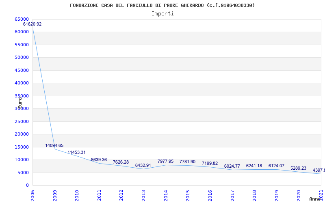This screenshot has height=203, width=325.
Task: Click the 'Euro' y-axis title
Action: click(20, 103)
